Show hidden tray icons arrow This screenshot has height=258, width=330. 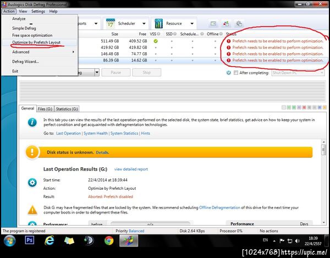274,241
